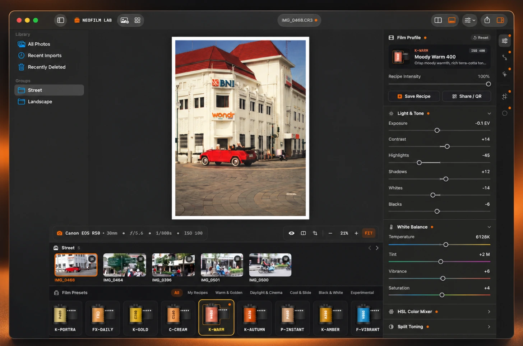Image resolution: width=523 pixels, height=346 pixels.
Task: Reset the Film Profile
Action: (x=481, y=38)
